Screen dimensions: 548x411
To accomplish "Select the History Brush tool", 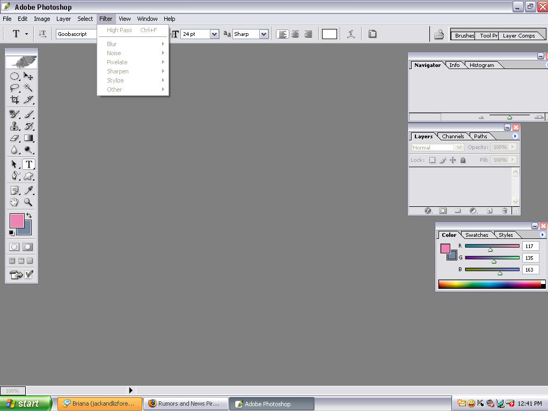I will click(x=28, y=126).
